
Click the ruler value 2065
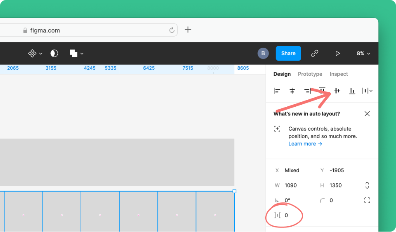coord(13,68)
